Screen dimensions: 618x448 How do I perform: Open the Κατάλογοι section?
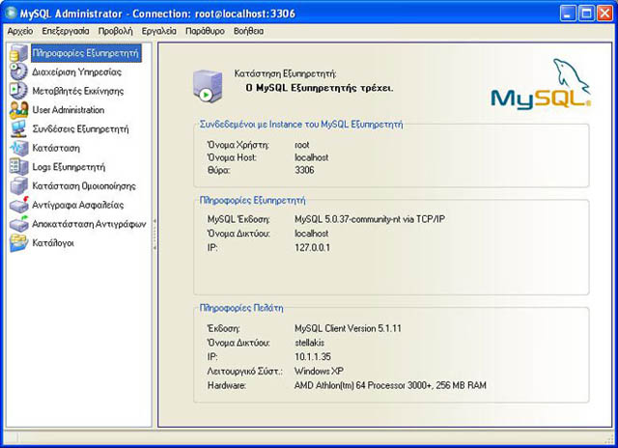pyautogui.click(x=53, y=242)
